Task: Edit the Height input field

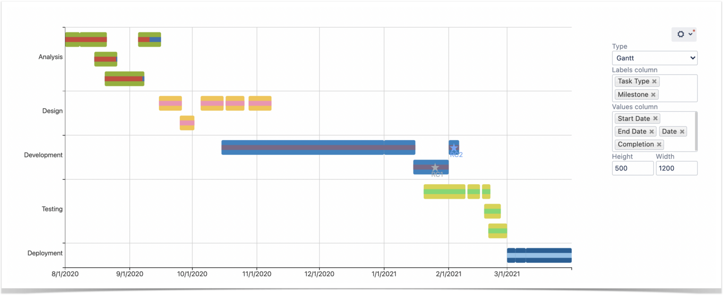Action: (x=632, y=168)
